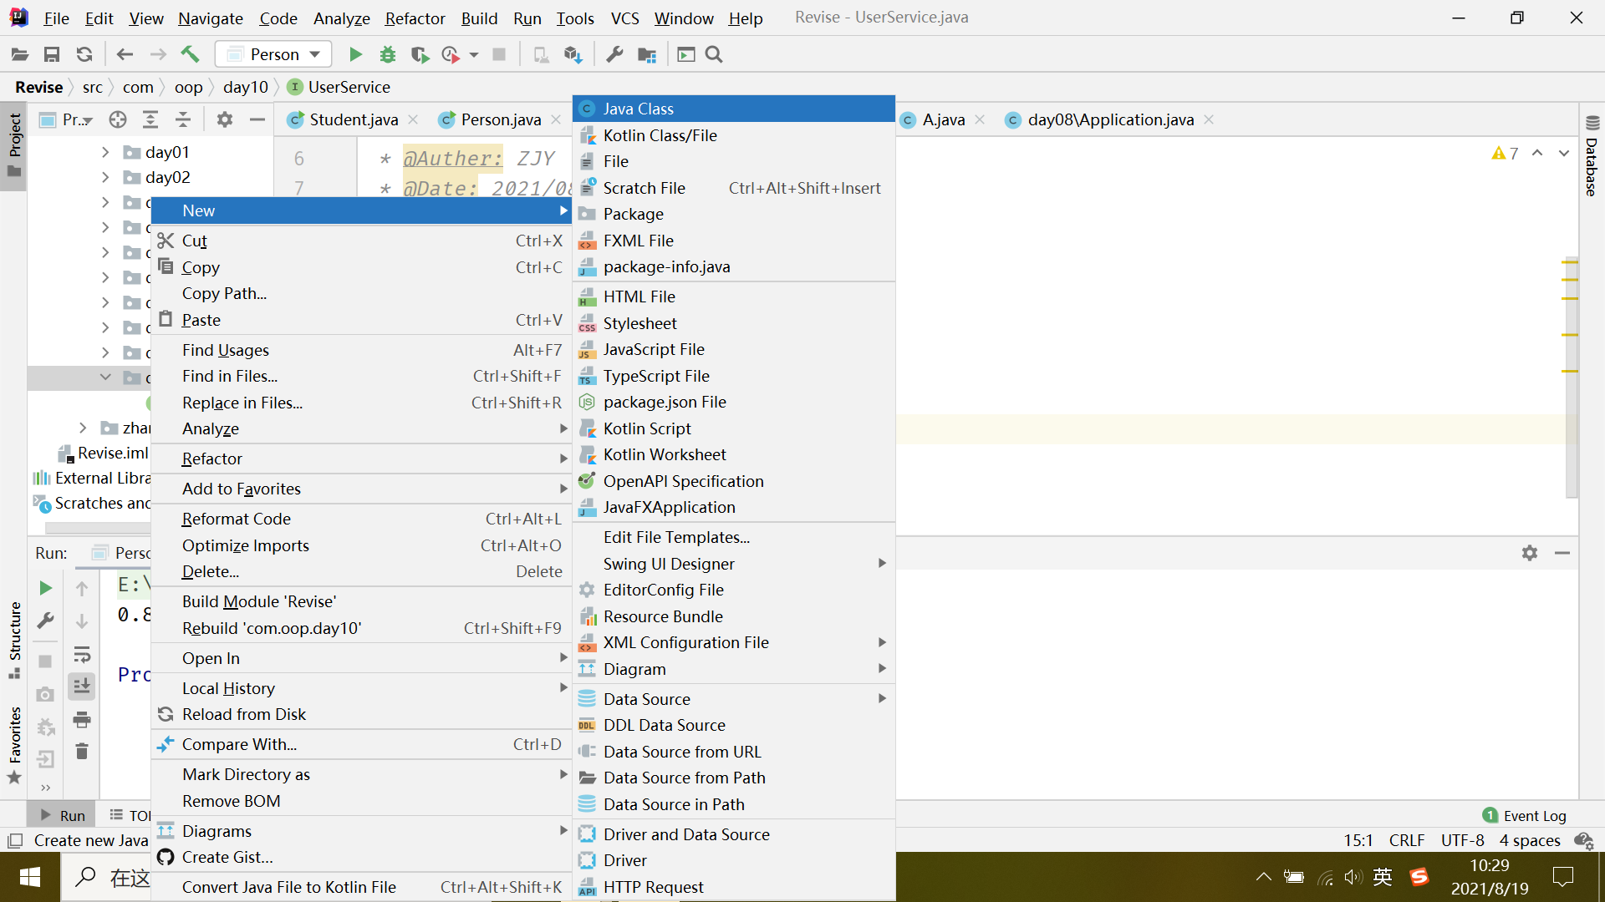Navigate back with the left arrow icon

pyautogui.click(x=125, y=54)
